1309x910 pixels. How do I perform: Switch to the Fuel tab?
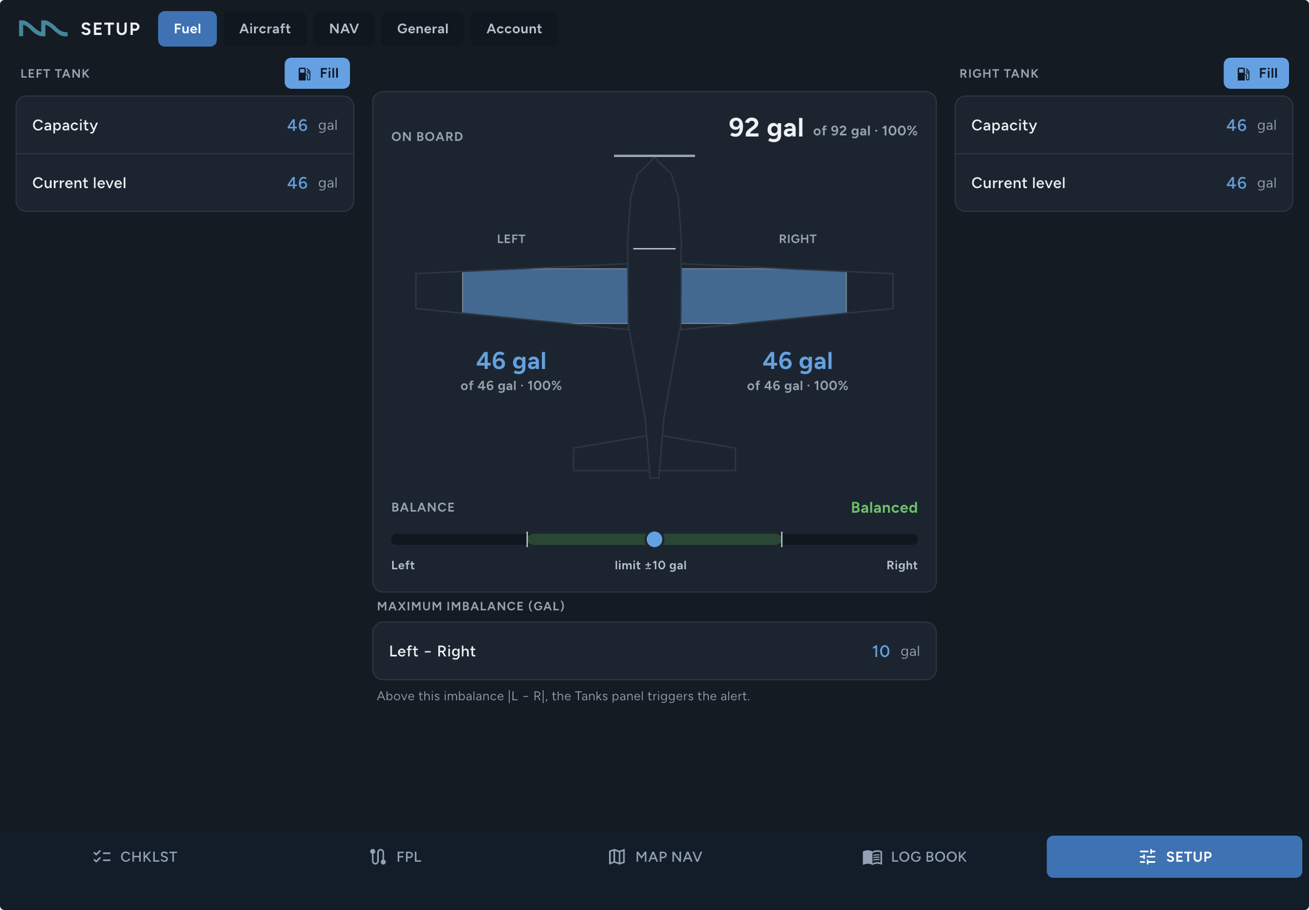tap(187, 28)
